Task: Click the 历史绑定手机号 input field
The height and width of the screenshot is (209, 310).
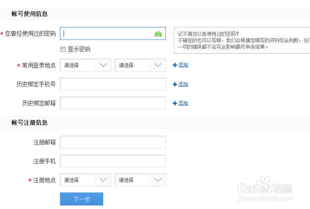Action: coord(113,84)
